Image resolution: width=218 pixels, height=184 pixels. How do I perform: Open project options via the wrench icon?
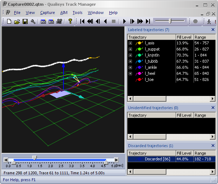pos(33,21)
